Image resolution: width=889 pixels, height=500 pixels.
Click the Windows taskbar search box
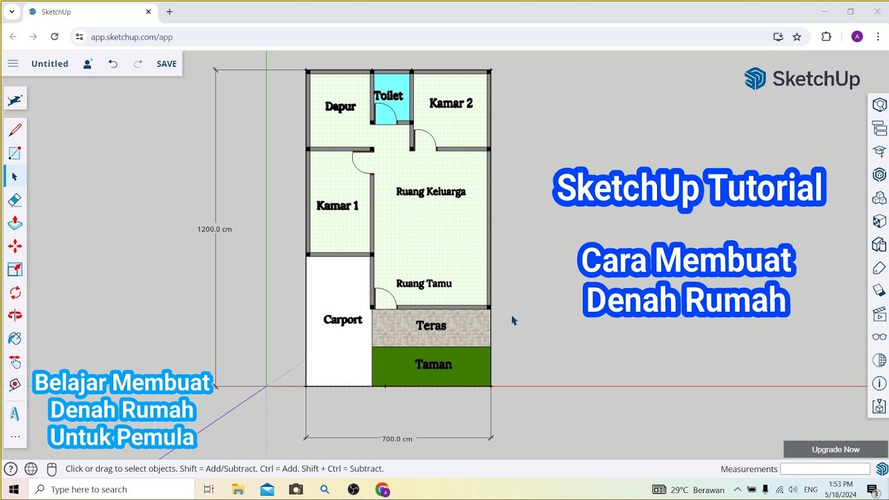click(110, 490)
